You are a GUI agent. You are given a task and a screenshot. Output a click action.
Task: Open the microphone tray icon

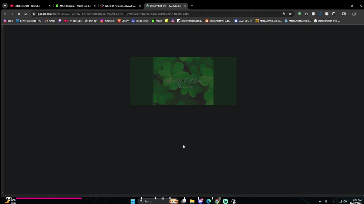pyautogui.click(x=326, y=201)
